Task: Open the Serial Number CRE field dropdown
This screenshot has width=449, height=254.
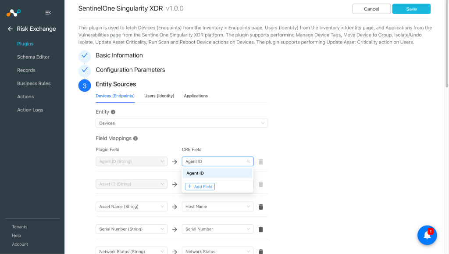Action: [x=217, y=229]
